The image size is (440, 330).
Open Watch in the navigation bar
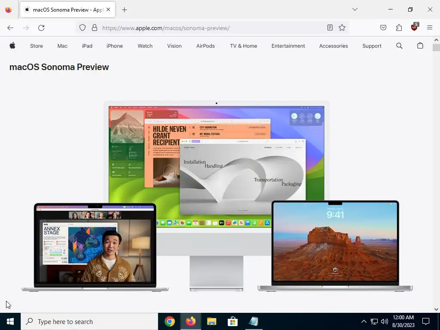145,46
